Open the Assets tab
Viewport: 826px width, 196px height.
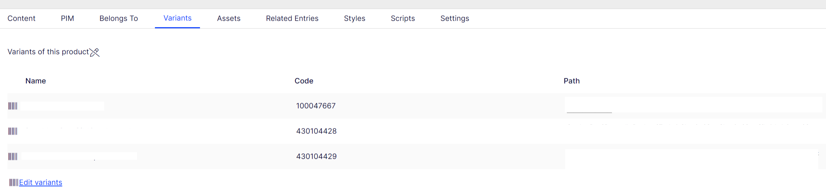point(229,19)
